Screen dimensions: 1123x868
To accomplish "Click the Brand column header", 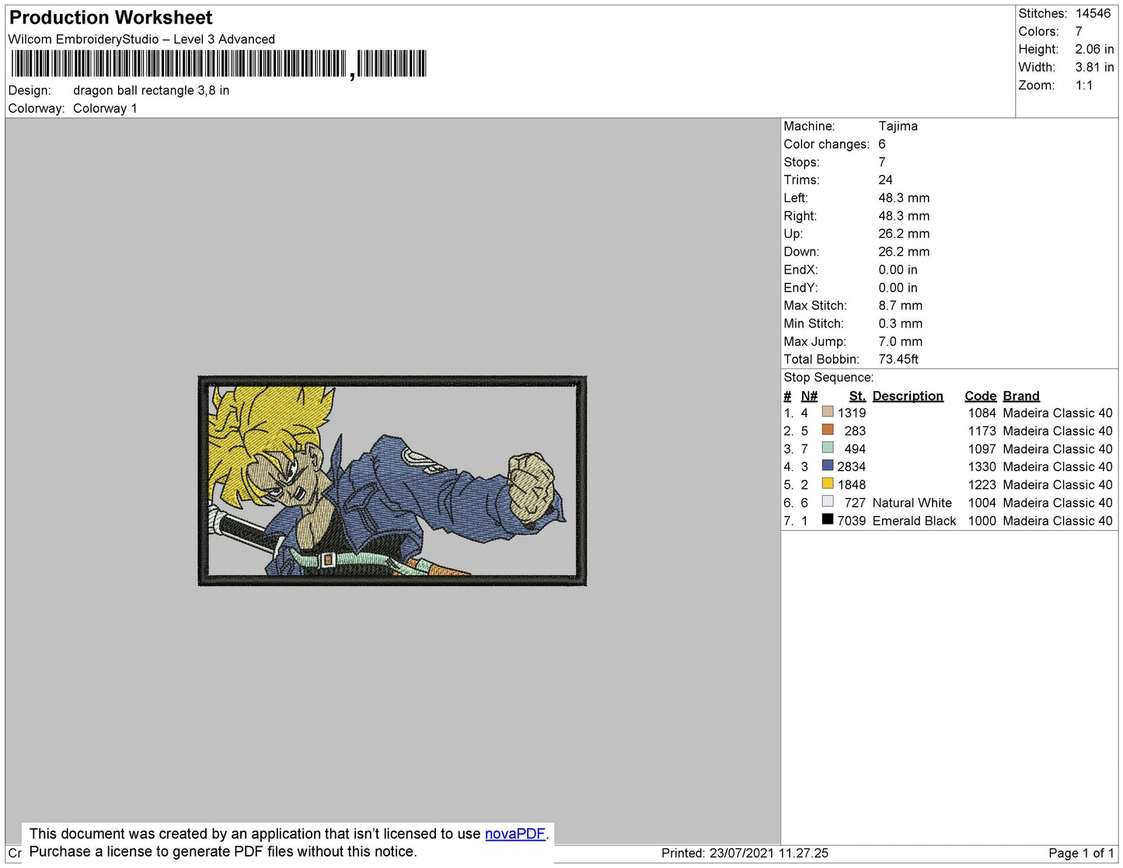I will pos(1021,396).
